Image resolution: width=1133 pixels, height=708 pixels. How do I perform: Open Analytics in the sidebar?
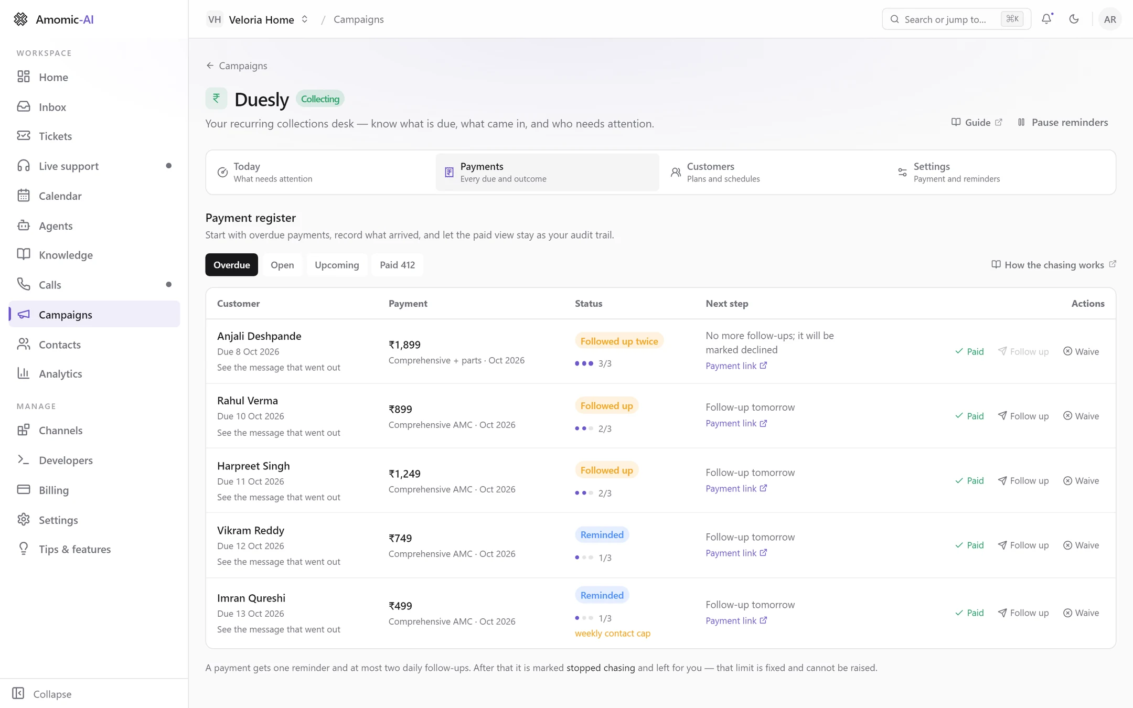coord(94,374)
